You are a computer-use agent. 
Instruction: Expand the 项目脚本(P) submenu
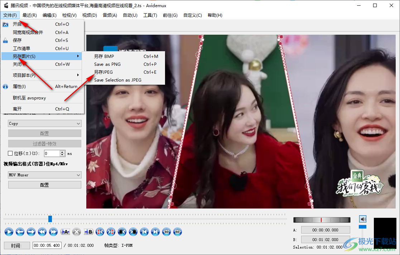pos(42,75)
